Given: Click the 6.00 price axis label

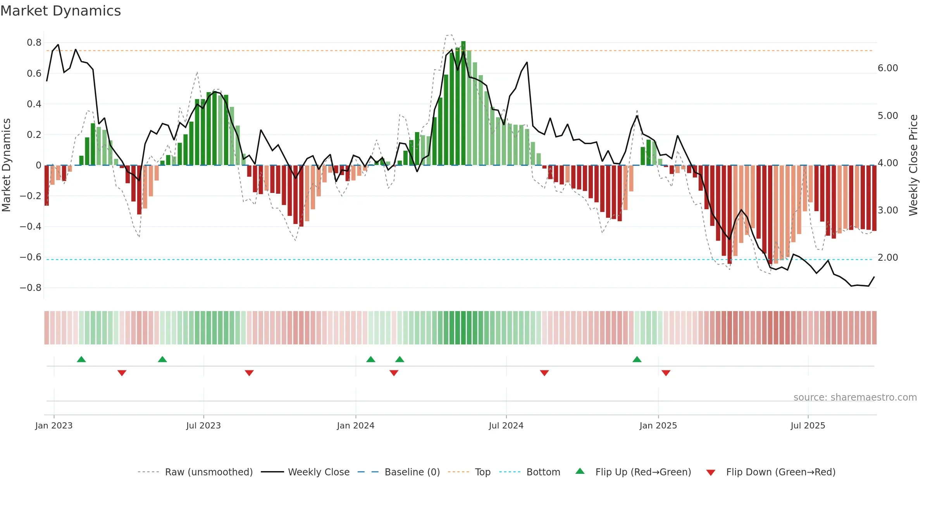Looking at the screenshot, I should [888, 68].
